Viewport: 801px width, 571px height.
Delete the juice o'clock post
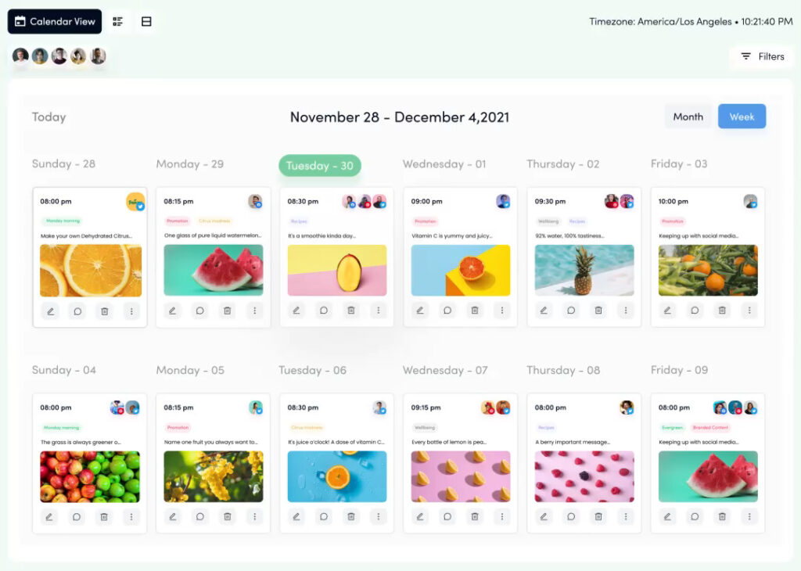[351, 516]
